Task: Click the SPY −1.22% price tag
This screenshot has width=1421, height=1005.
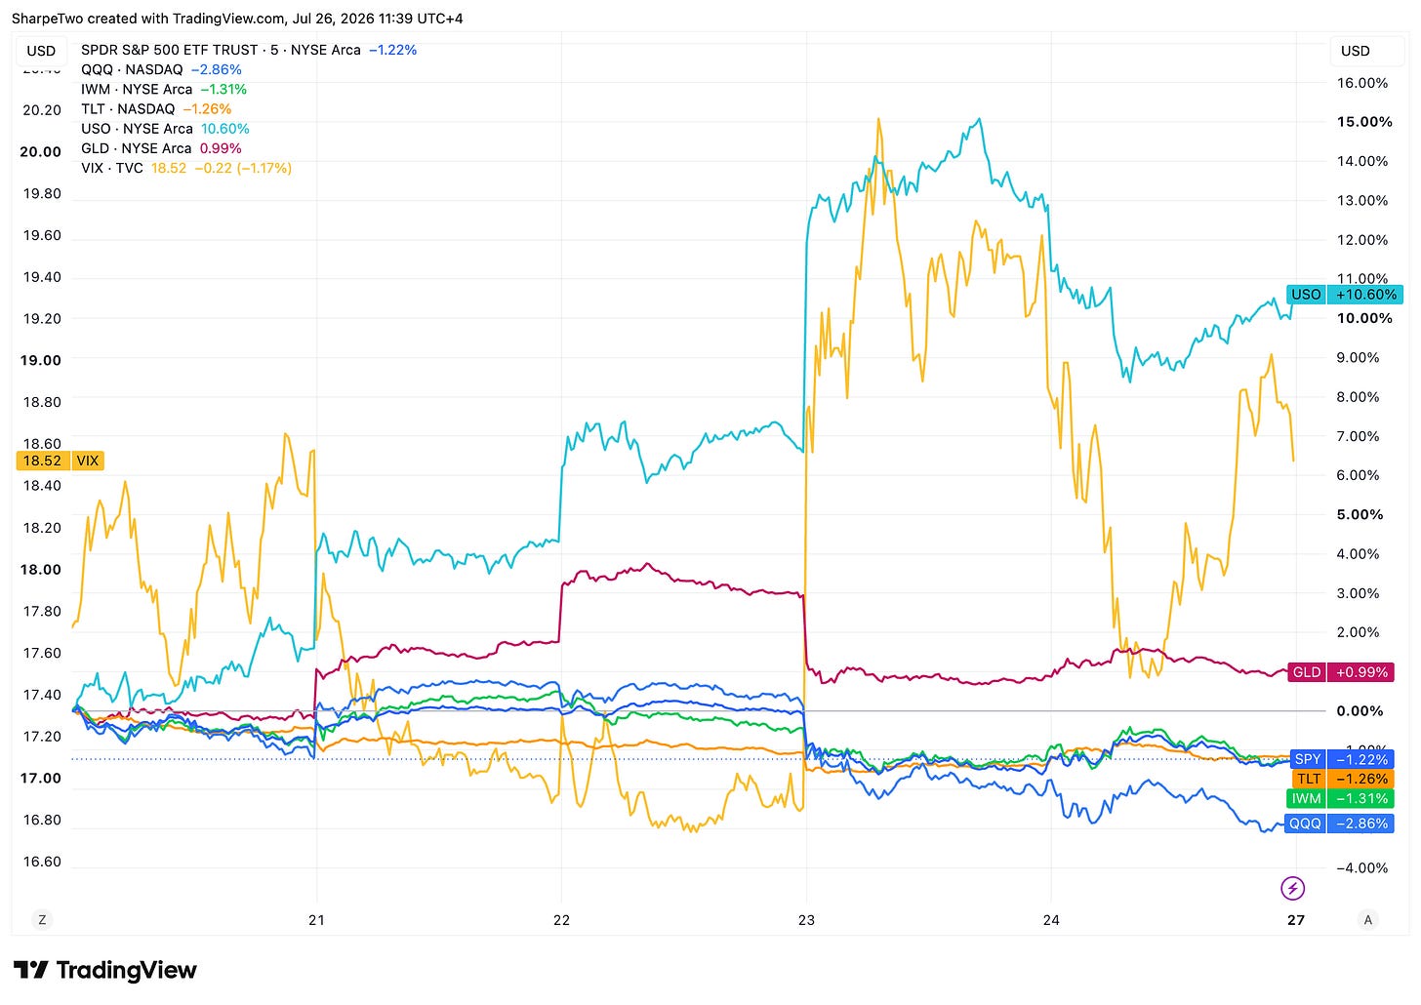Action: click(x=1341, y=758)
